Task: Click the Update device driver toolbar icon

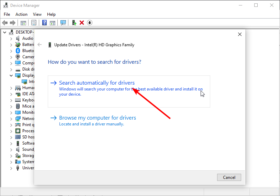Action: (x=74, y=23)
